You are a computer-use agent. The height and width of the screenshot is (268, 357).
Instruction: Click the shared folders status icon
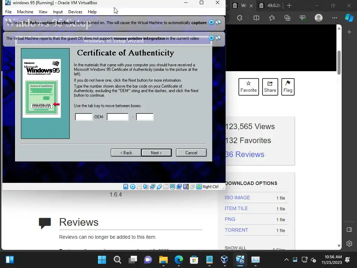tap(166, 187)
